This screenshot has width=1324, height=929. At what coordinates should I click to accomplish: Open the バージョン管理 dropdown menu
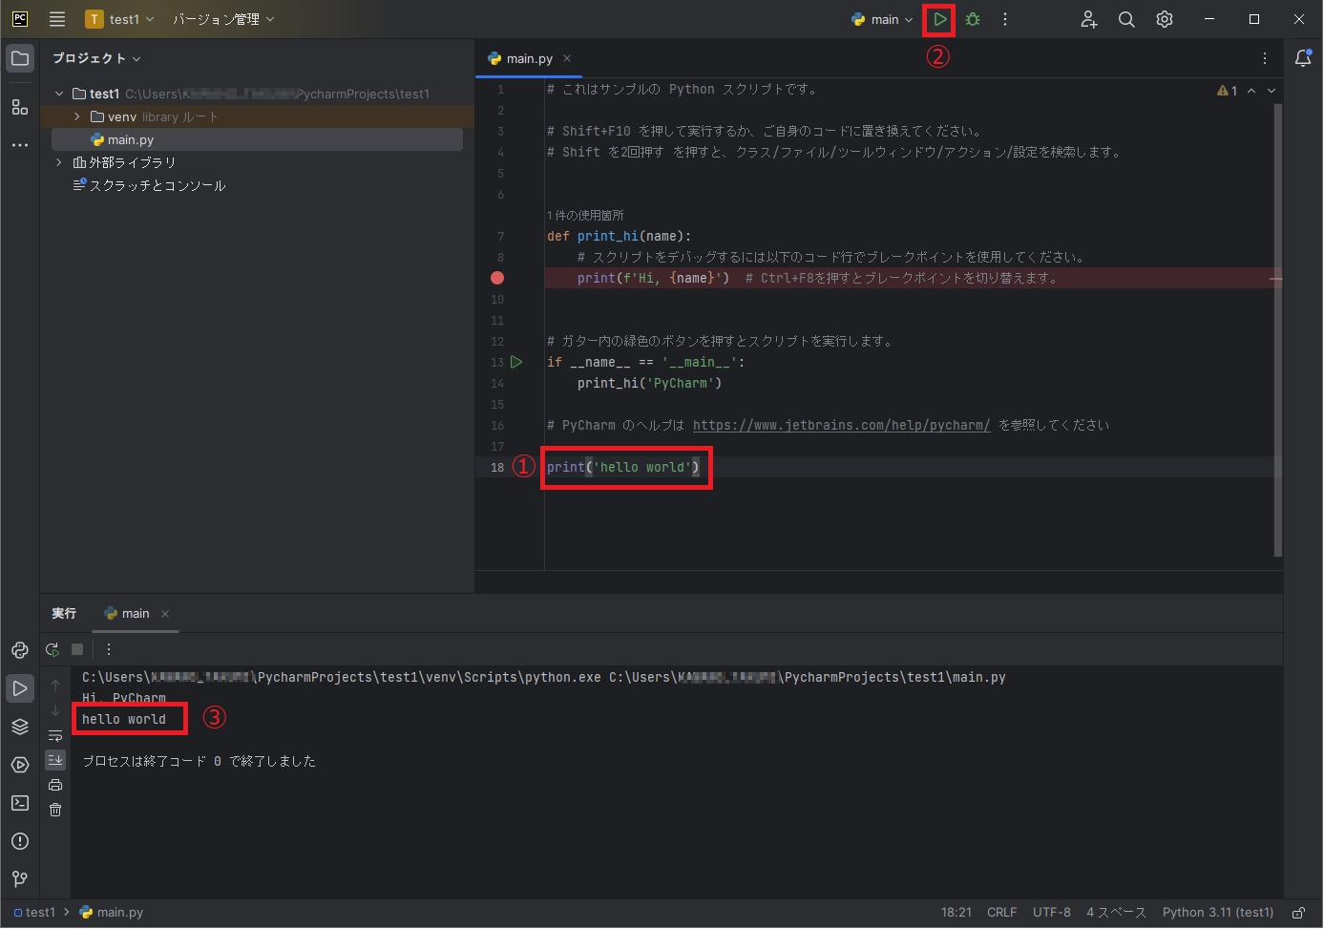click(223, 19)
